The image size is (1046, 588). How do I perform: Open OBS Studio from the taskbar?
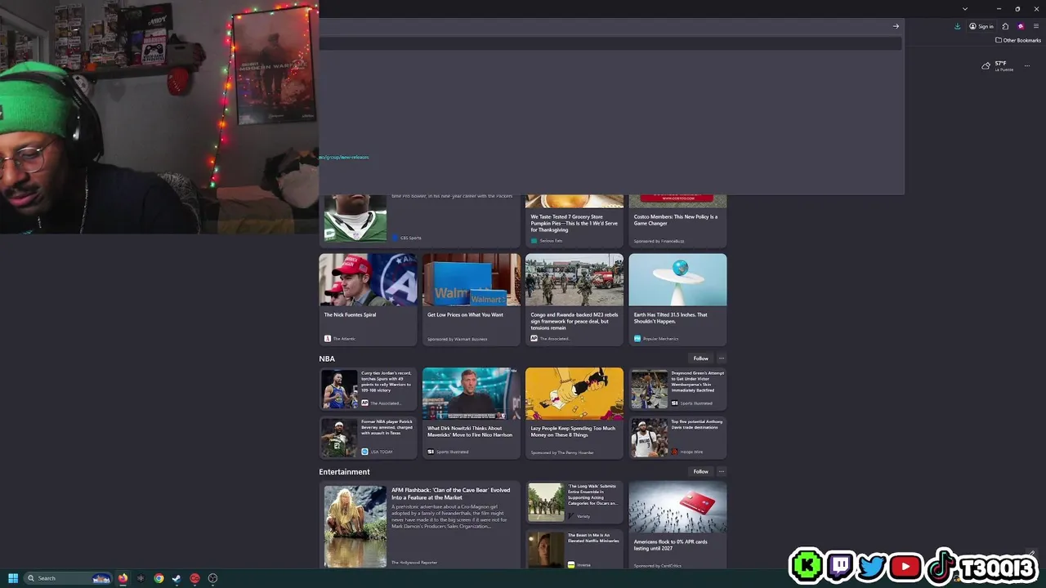[212, 578]
